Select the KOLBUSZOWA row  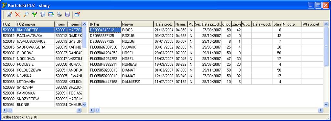[x=42, y=70]
